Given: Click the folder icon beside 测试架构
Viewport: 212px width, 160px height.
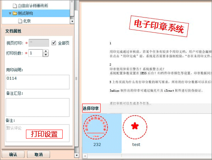Looking at the screenshot, I should 15,13.
